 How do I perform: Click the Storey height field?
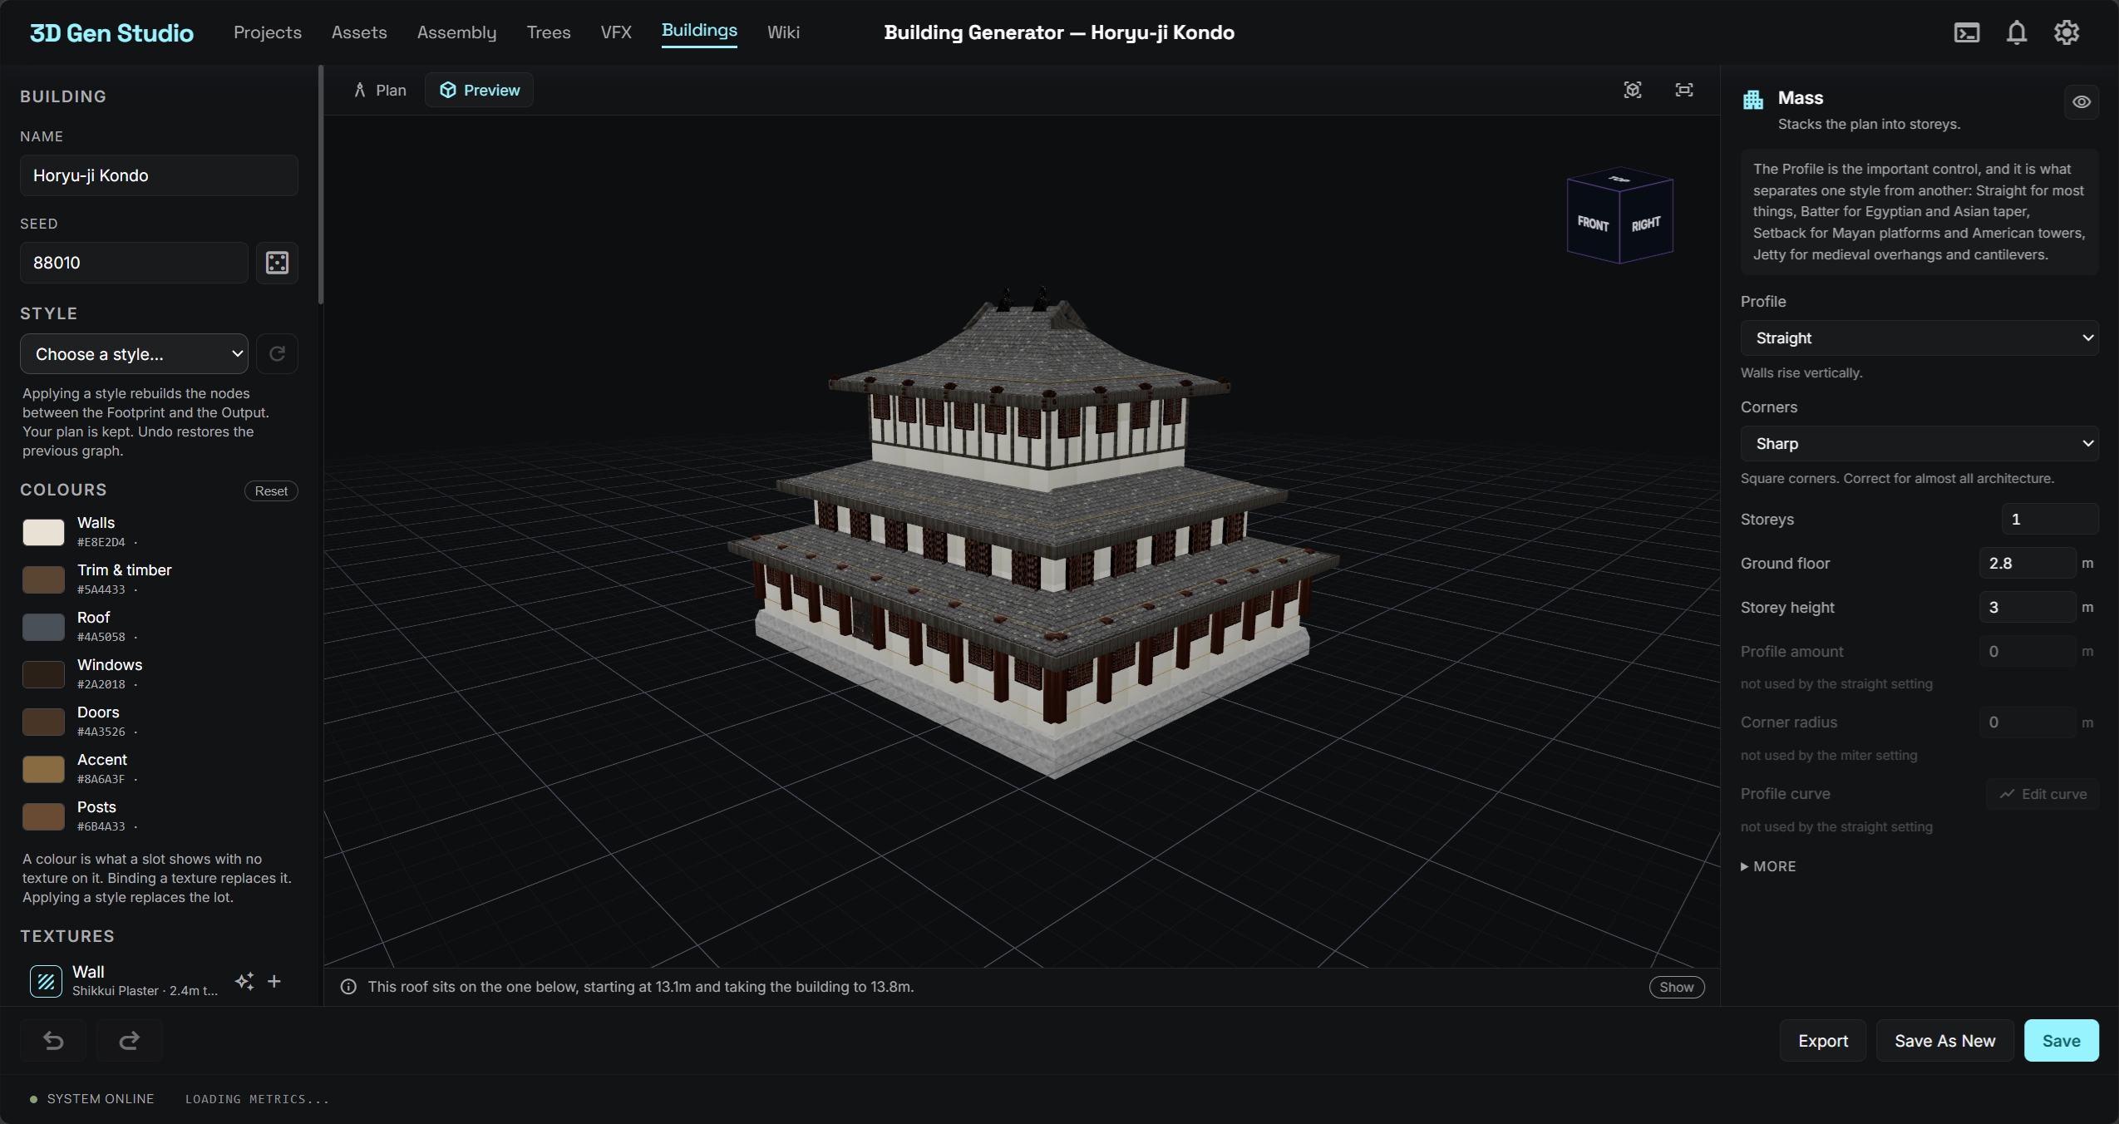(2027, 607)
